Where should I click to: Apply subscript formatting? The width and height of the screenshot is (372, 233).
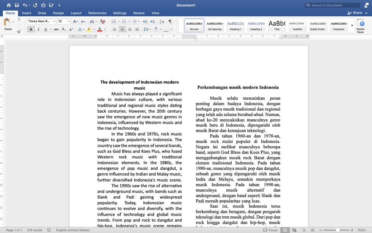click(64, 29)
